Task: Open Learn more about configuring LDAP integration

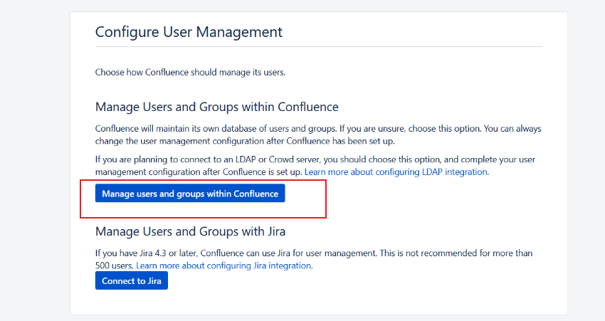Action: click(396, 172)
